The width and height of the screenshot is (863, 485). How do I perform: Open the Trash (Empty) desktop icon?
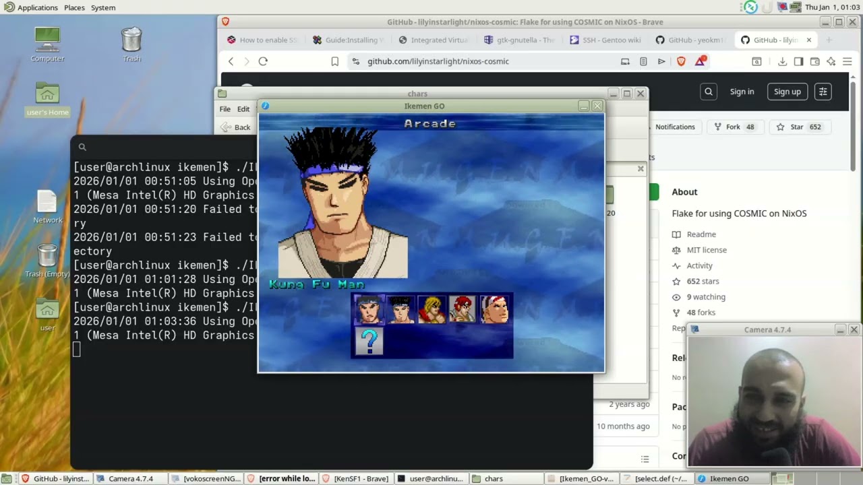pos(47,261)
